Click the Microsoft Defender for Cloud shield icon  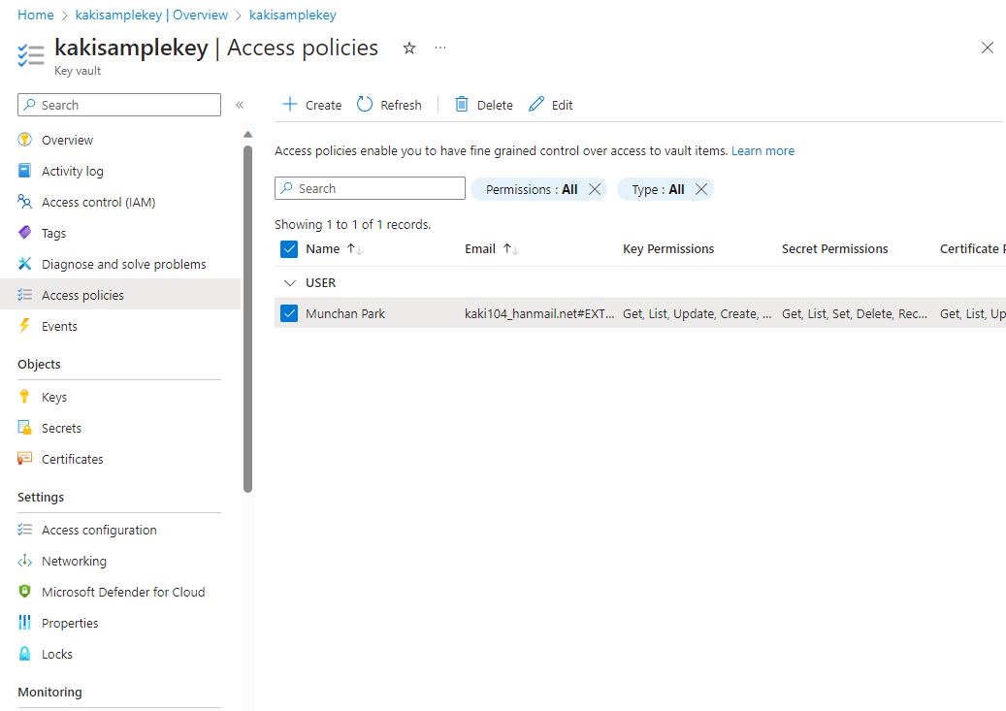point(24,592)
